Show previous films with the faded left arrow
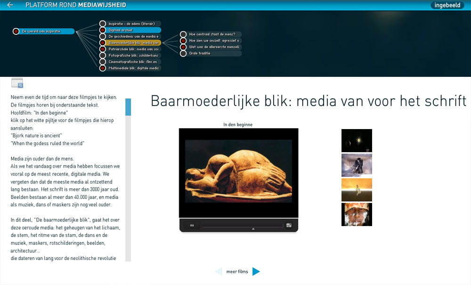Image resolution: width=471 pixels, height=285 pixels. 219,271
